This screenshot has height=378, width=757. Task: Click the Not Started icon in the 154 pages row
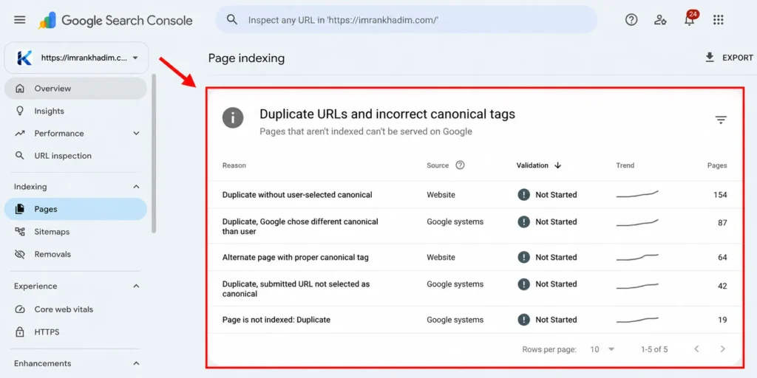[x=524, y=195]
